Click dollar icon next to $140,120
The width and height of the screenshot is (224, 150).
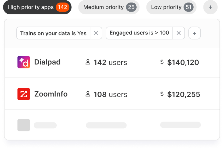(162, 62)
